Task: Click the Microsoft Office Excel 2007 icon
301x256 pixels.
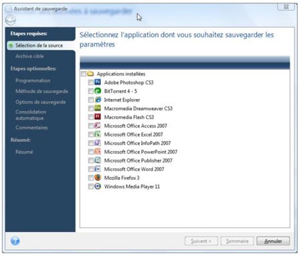Action: point(98,134)
